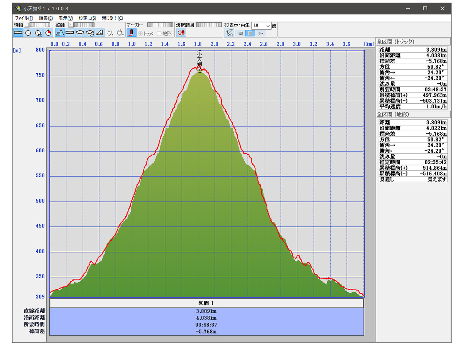Select the red pie-chart clock icon
The width and height of the screenshot is (463, 347).
[48, 33]
